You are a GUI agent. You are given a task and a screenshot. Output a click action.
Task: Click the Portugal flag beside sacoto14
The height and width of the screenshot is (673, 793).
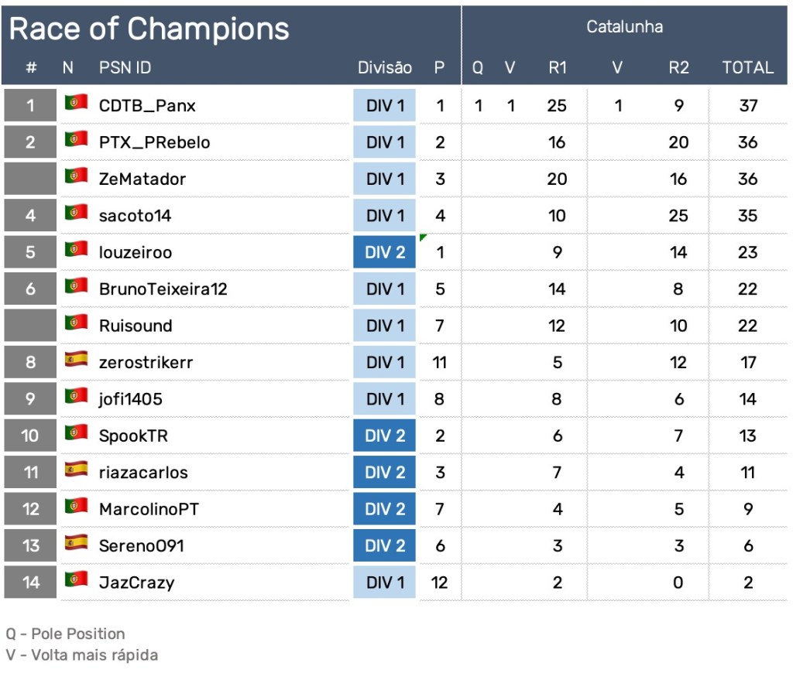[x=76, y=212]
